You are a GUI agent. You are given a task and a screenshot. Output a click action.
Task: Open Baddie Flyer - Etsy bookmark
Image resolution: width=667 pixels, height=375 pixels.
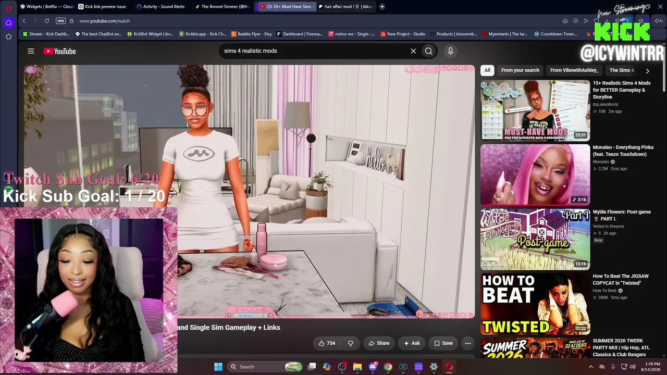click(252, 34)
